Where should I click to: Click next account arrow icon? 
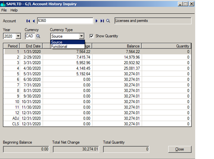96,21
